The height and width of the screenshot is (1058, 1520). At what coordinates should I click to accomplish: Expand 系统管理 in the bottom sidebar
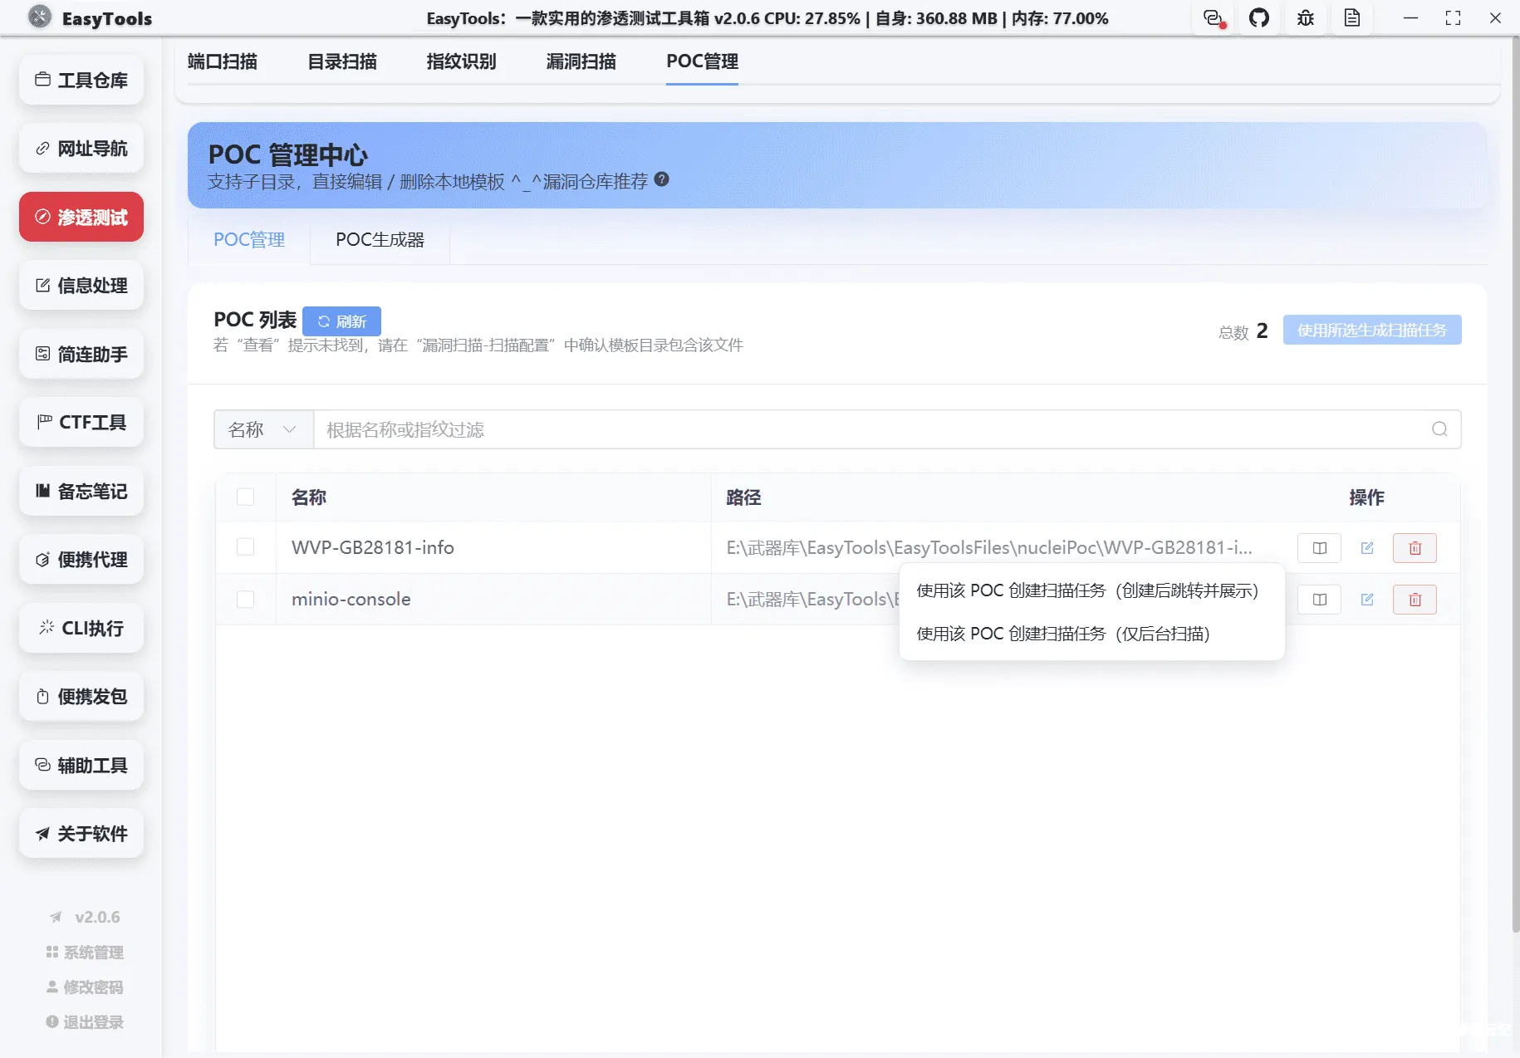[85, 953]
